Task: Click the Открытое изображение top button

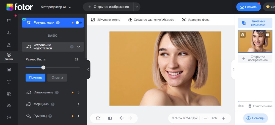Action: pos(108,7)
